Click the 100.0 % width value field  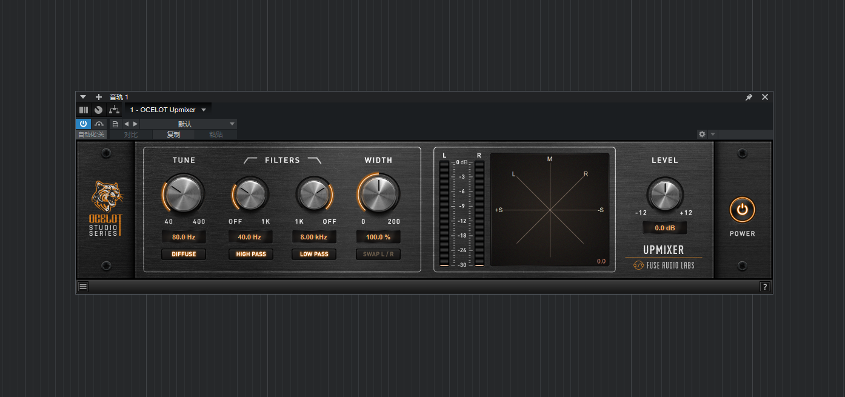click(x=378, y=236)
